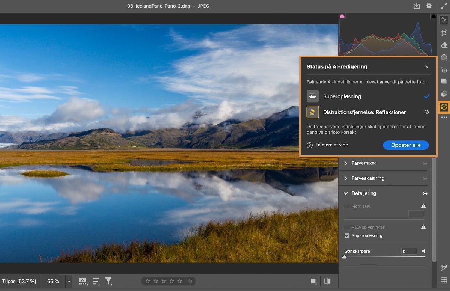450x291 pixels.
Task: Set rating to one star
Action: pyautogui.click(x=148, y=281)
